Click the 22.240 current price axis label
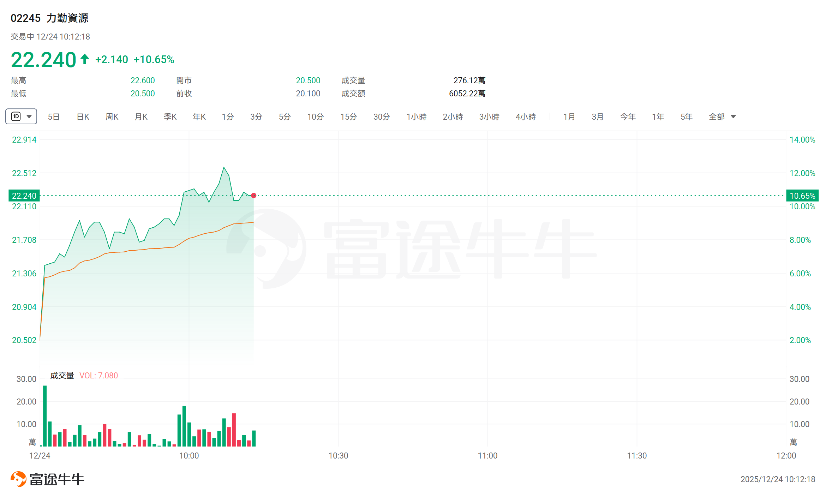Image resolution: width=826 pixels, height=497 pixels. (24, 196)
